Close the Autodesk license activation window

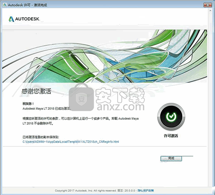point(208,5)
